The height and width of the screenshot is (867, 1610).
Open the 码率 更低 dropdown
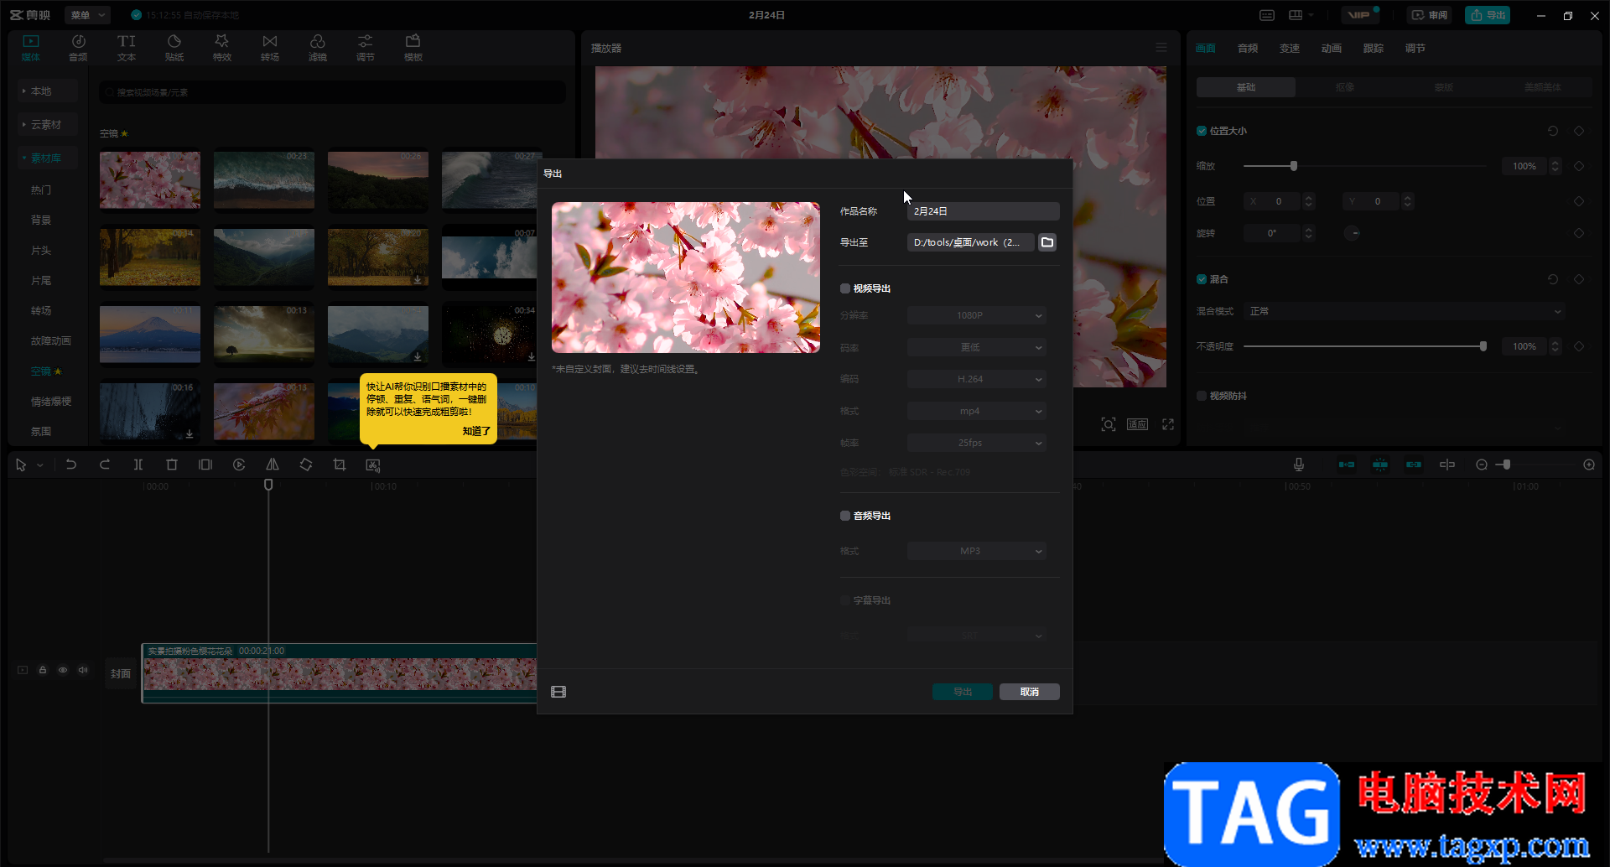click(x=977, y=347)
